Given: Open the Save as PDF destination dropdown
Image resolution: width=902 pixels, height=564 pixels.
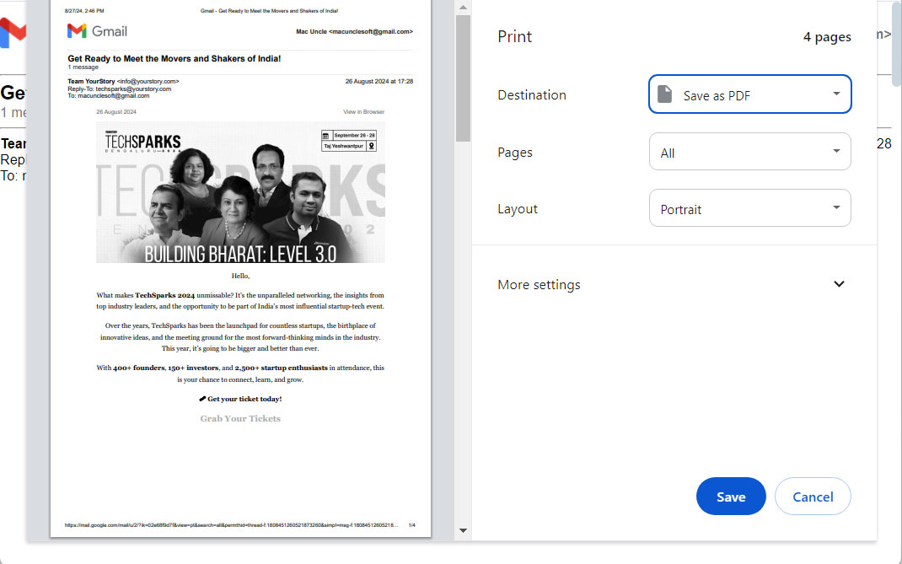Looking at the screenshot, I should (x=749, y=94).
